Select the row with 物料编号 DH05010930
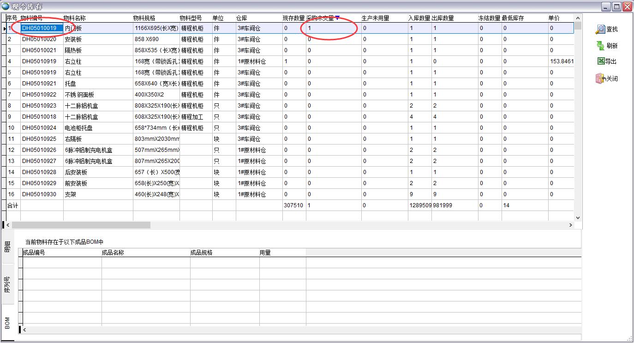Viewport: 634px width, 343px height. pos(39,194)
